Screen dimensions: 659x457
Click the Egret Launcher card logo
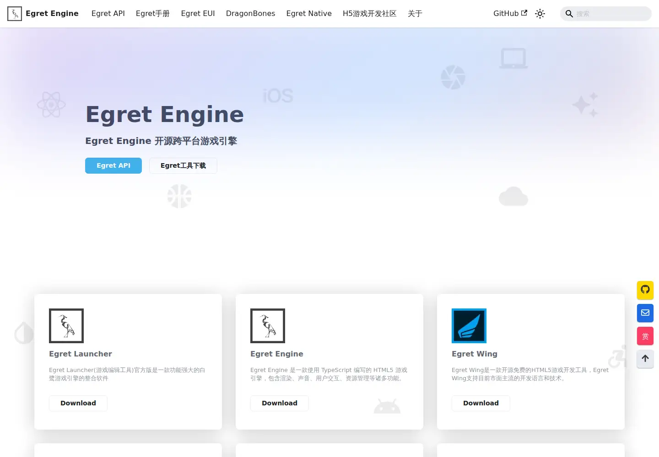(x=66, y=326)
